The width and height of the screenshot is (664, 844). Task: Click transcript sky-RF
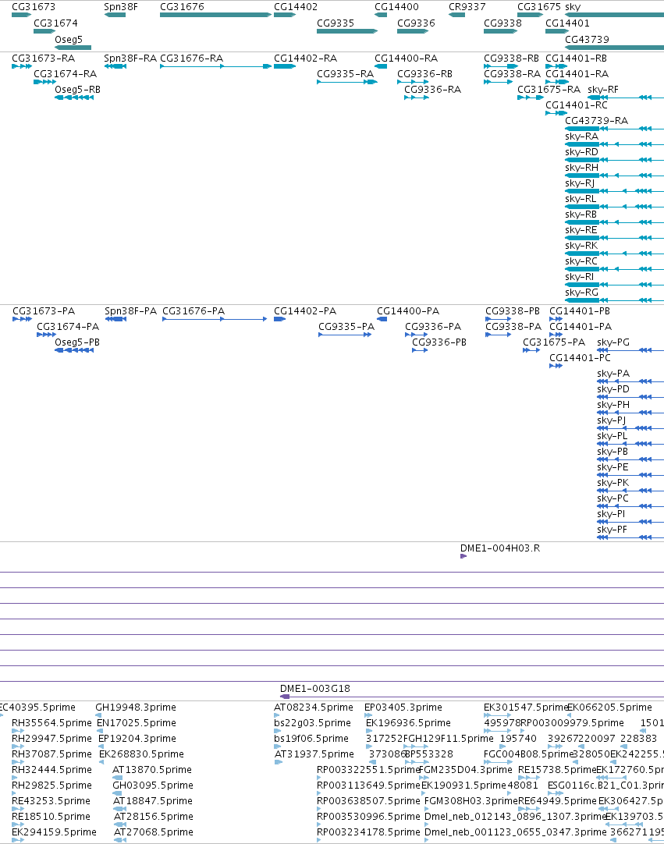click(603, 90)
